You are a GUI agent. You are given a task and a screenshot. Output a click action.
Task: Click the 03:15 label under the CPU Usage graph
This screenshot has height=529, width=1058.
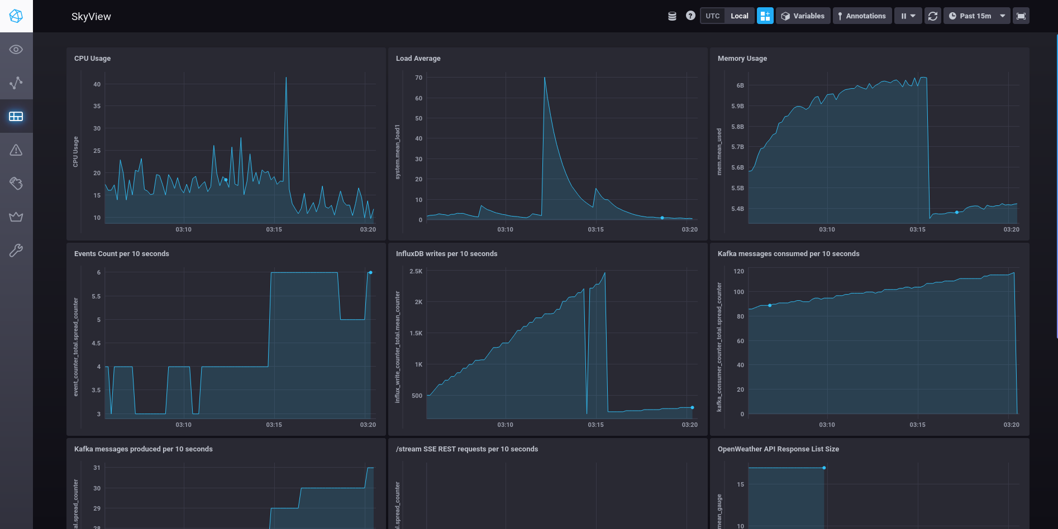pos(274,229)
